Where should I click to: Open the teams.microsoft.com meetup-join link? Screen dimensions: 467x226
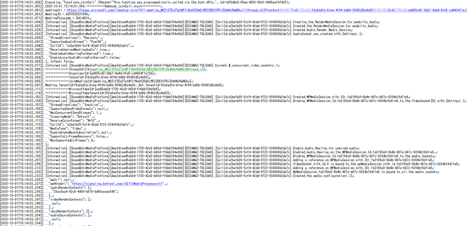pos(267,10)
